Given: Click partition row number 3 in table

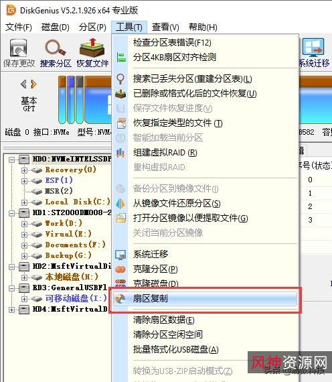Looking at the screenshot, I should point(315,220).
